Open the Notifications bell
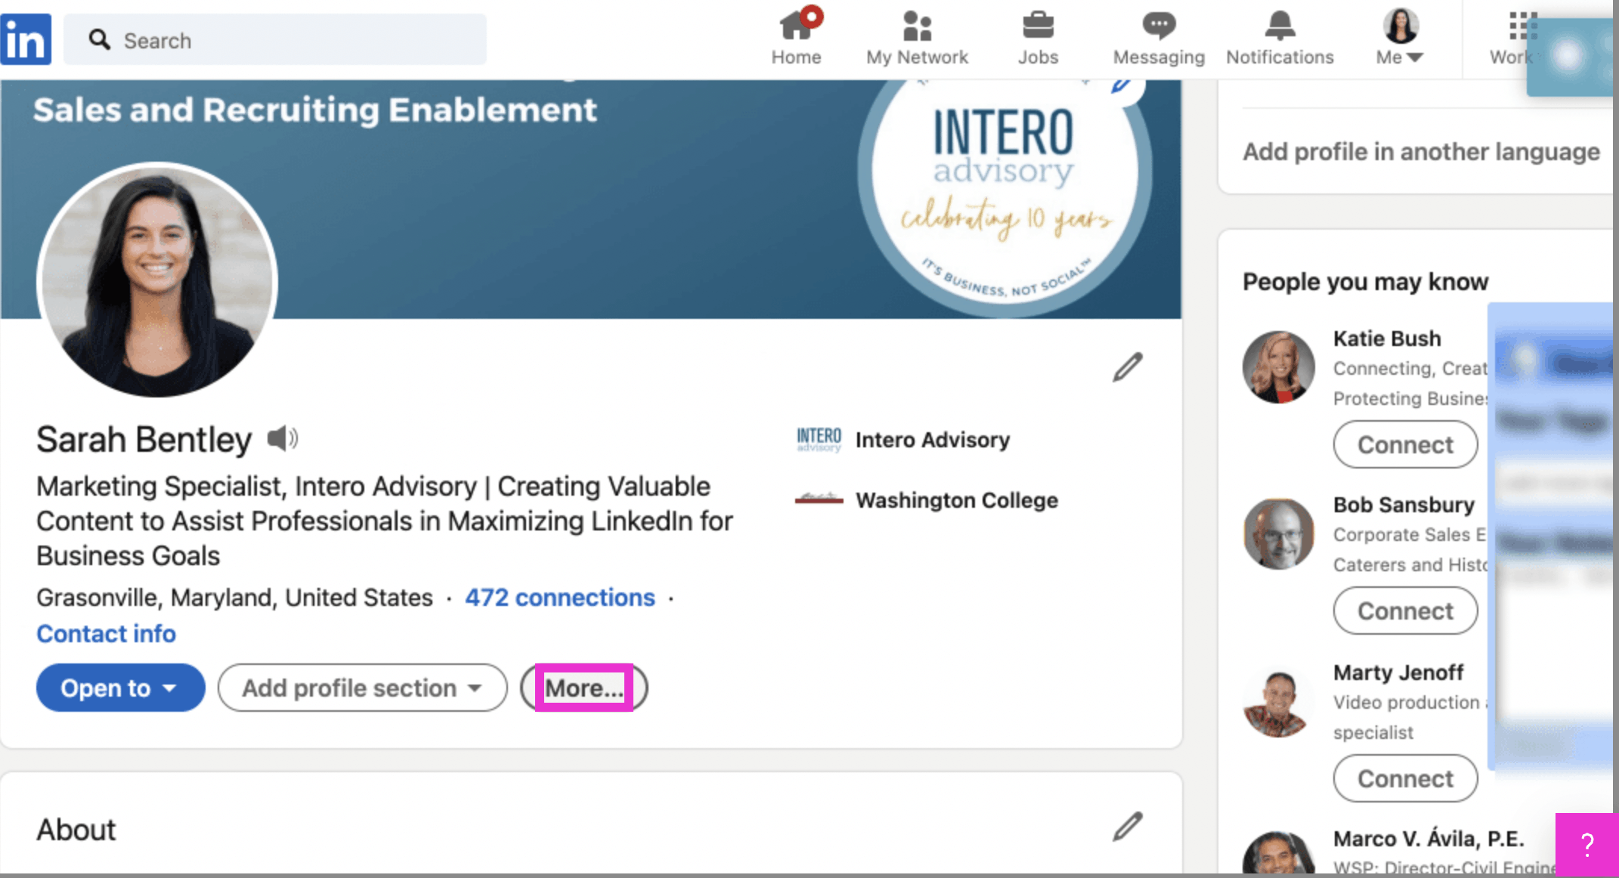Screen dimensions: 1619x878 coord(1280,37)
